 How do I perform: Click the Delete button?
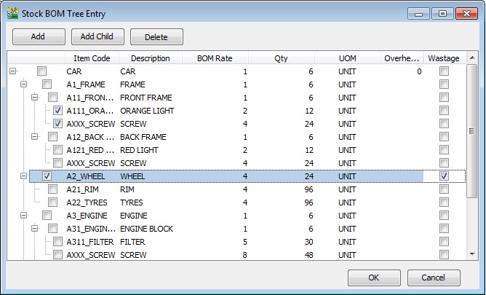(156, 36)
